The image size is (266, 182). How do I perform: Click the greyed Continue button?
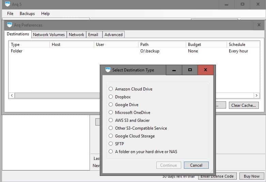point(169,165)
